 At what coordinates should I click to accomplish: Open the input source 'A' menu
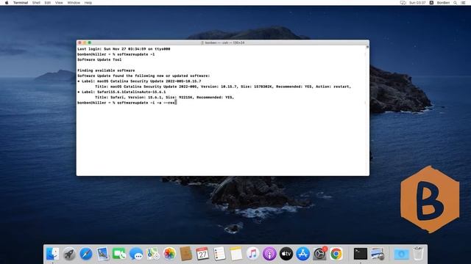(x=431, y=3)
